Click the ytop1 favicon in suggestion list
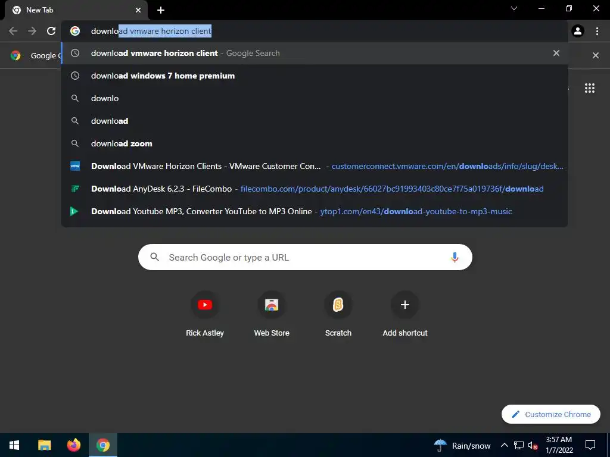Image resolution: width=610 pixels, height=457 pixels. click(x=74, y=211)
